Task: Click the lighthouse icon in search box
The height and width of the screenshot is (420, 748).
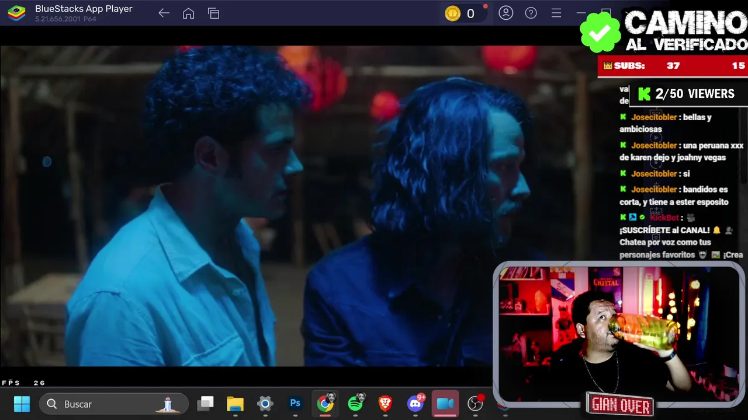Action: [168, 404]
